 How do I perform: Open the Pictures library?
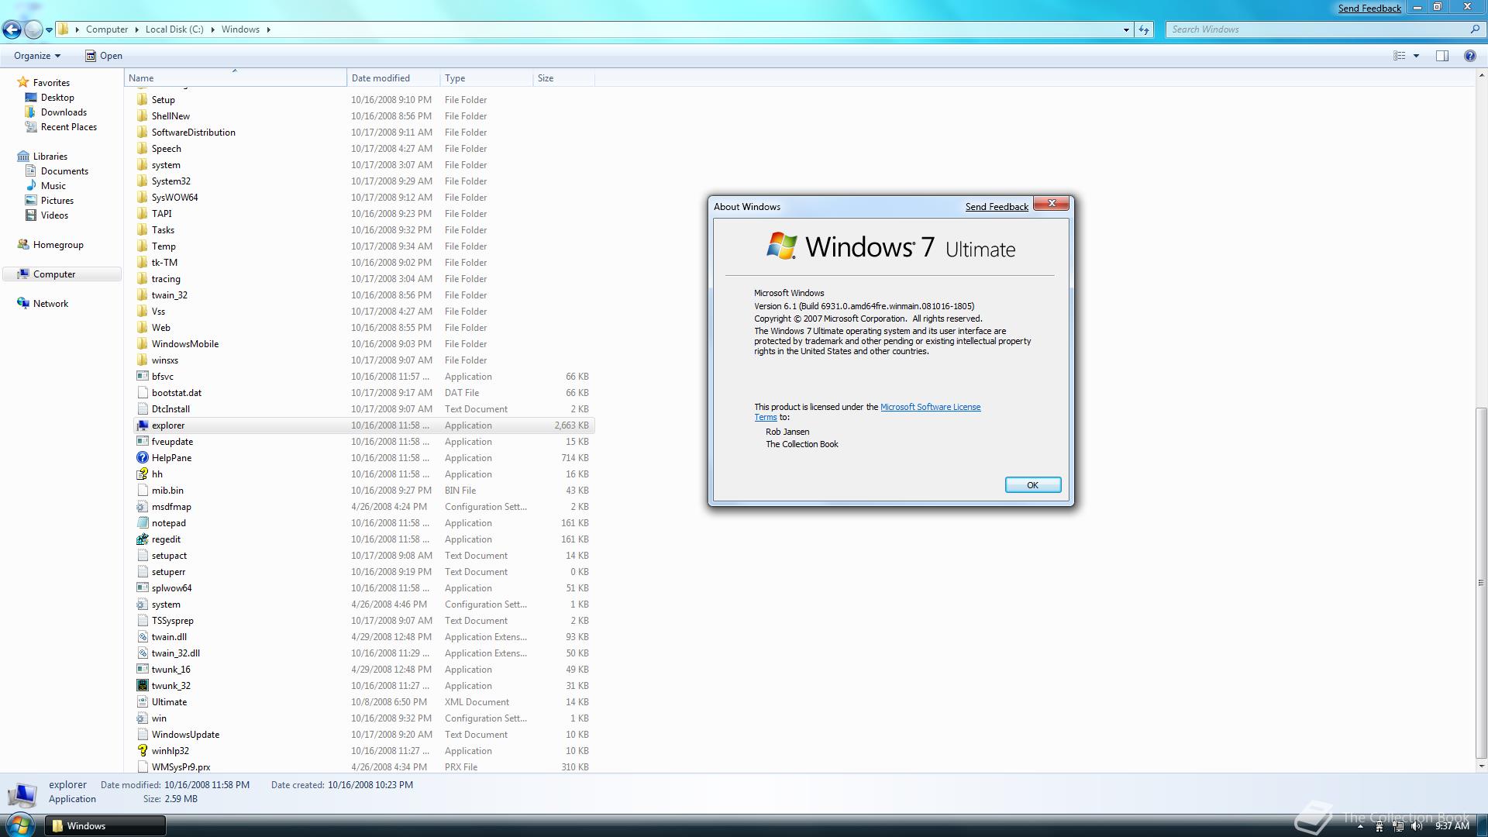[x=57, y=201]
